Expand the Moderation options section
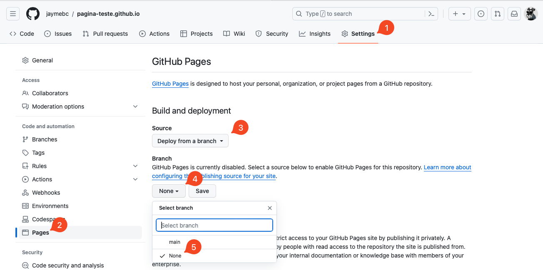This screenshot has width=543, height=270. click(135, 107)
